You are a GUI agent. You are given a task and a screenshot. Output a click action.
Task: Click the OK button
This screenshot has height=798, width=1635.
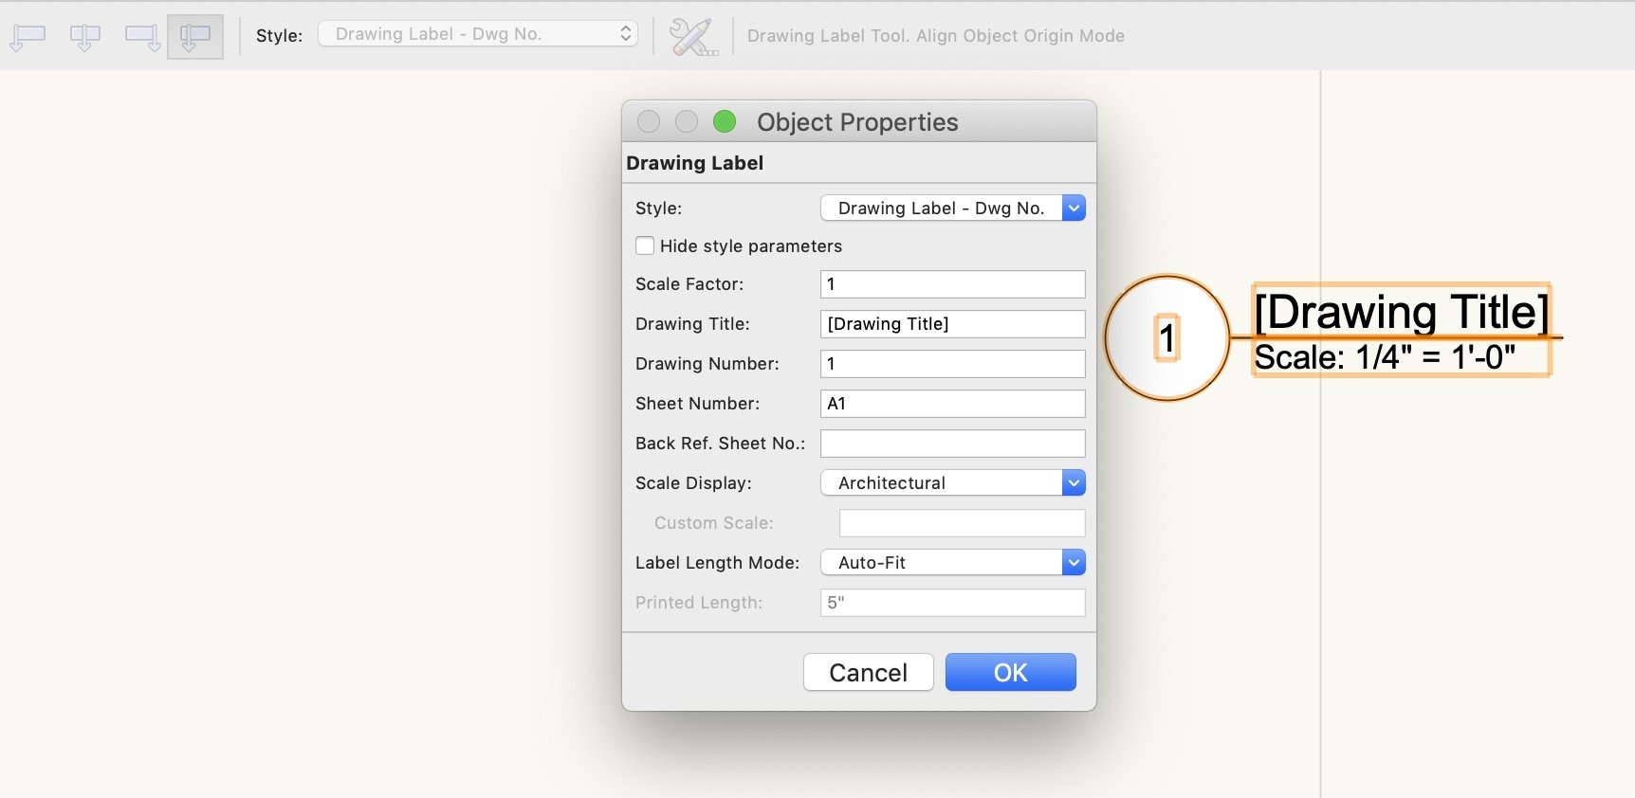point(1011,672)
